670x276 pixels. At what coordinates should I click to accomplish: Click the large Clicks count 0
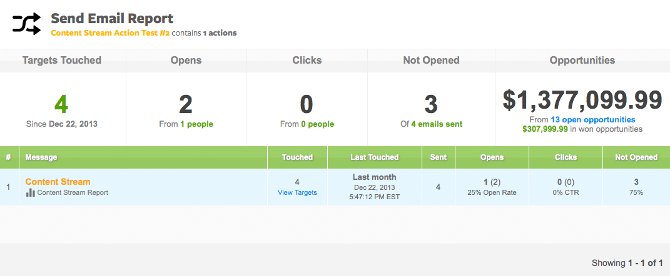click(307, 104)
